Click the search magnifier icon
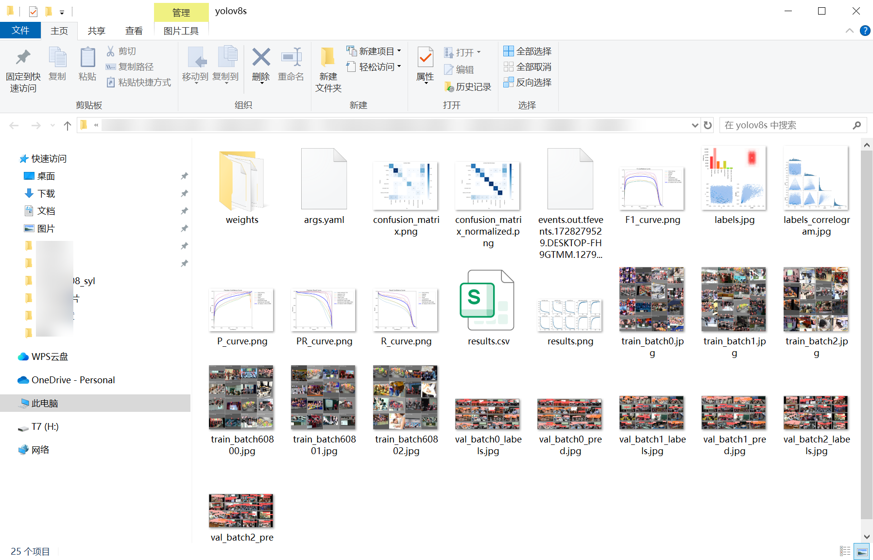 point(857,125)
